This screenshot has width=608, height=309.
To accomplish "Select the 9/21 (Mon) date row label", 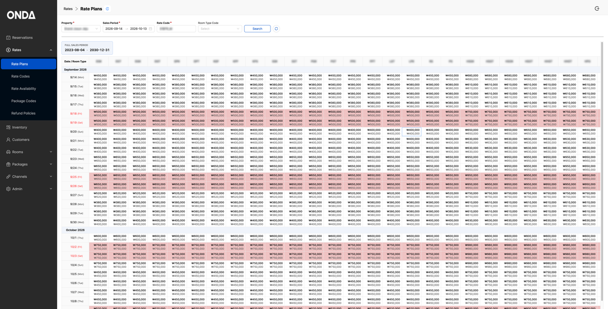I will 77,141.
